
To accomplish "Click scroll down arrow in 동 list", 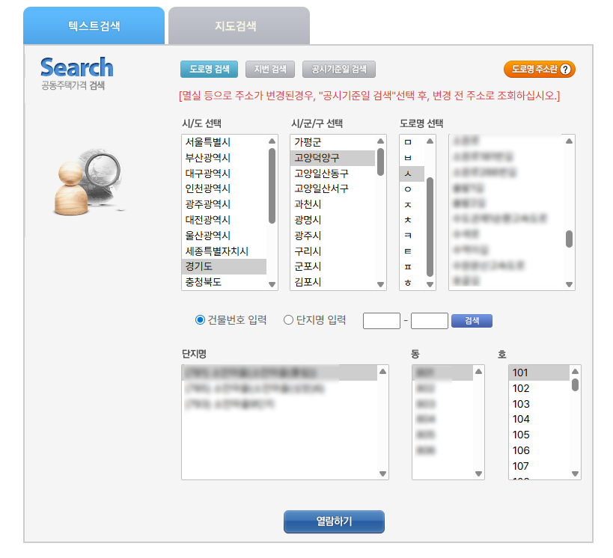I will coord(478,473).
